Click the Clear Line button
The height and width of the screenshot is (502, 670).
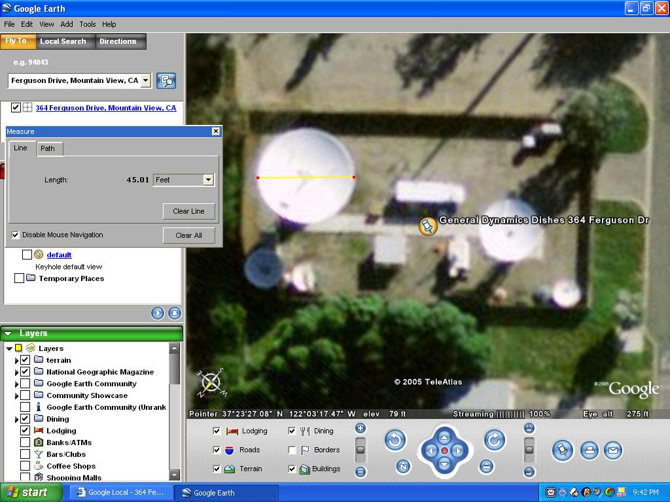point(188,211)
